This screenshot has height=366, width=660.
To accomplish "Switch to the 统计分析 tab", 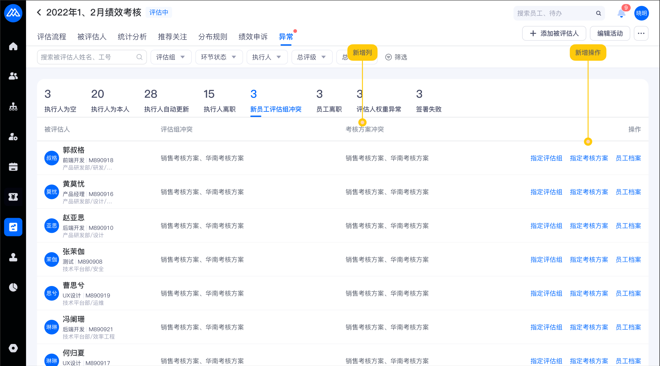I will tap(132, 37).
